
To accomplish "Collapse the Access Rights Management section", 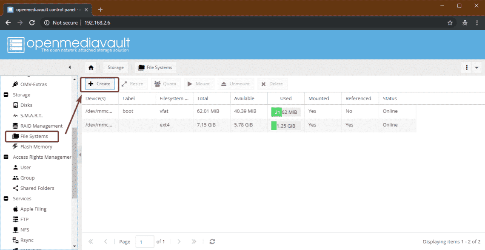I will tap(6, 157).
